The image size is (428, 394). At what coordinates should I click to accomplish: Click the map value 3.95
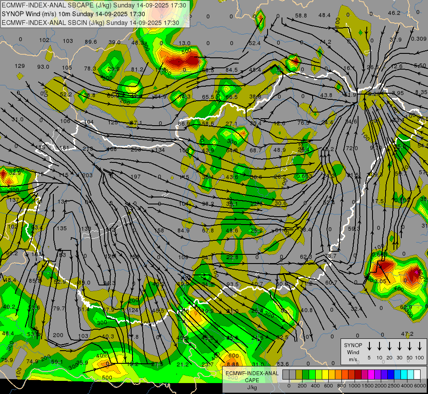pyautogui.click(x=398, y=93)
